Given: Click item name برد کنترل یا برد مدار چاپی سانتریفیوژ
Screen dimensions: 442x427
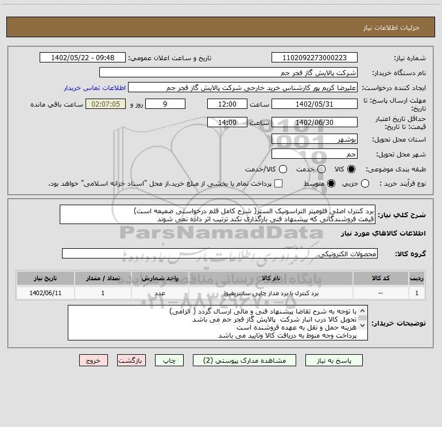Looking at the screenshot, I should click(x=270, y=293).
